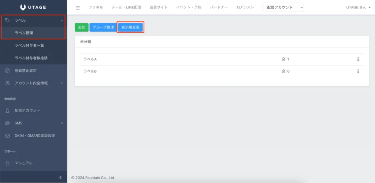
Task: Open マニュアル in the sidebar
Action: [23, 163]
